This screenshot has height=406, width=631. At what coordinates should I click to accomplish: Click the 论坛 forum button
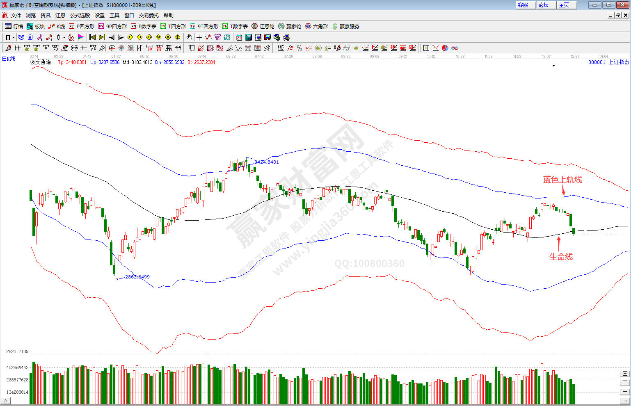pyautogui.click(x=546, y=5)
